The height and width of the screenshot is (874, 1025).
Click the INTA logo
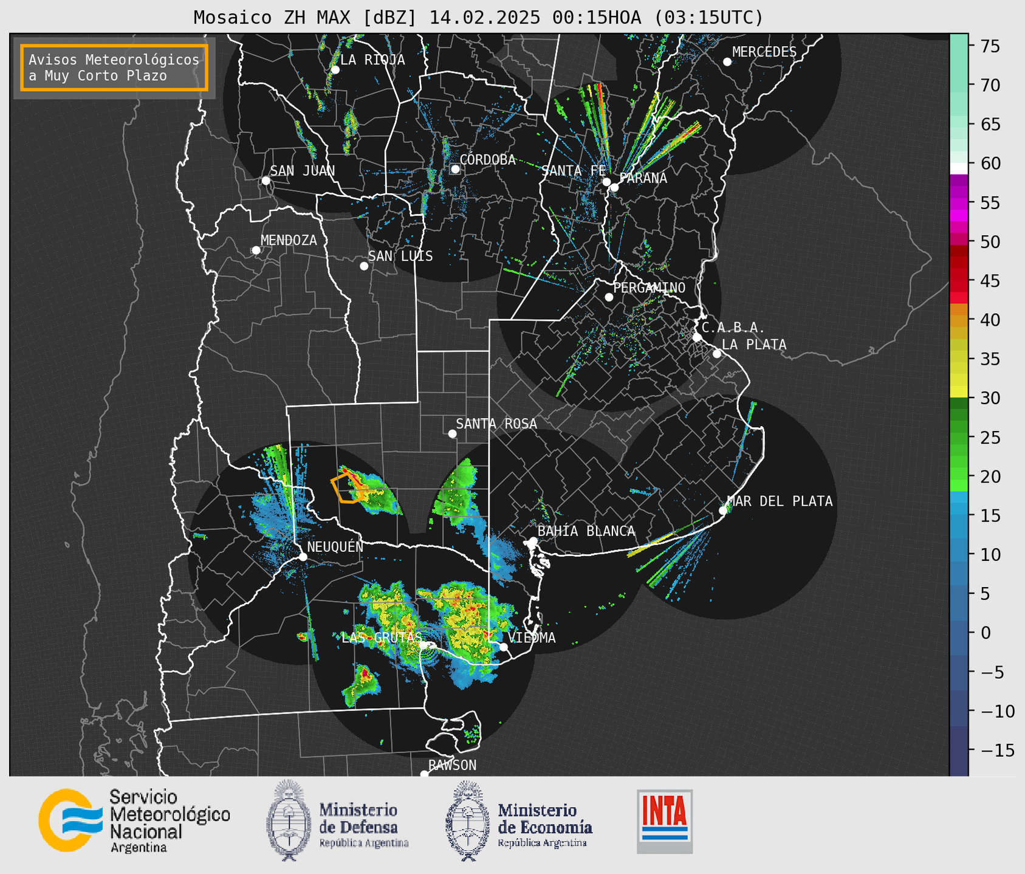click(x=665, y=821)
